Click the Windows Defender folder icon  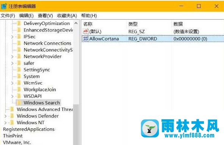(12, 116)
